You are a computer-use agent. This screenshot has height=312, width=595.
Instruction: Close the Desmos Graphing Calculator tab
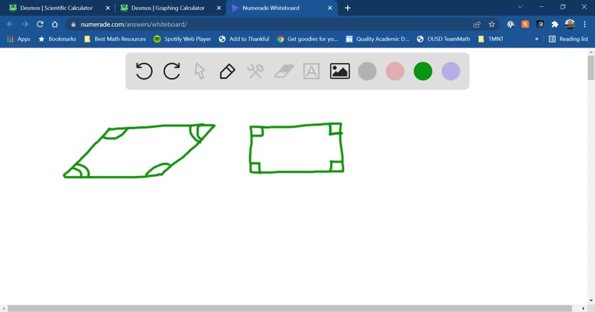[x=218, y=8]
